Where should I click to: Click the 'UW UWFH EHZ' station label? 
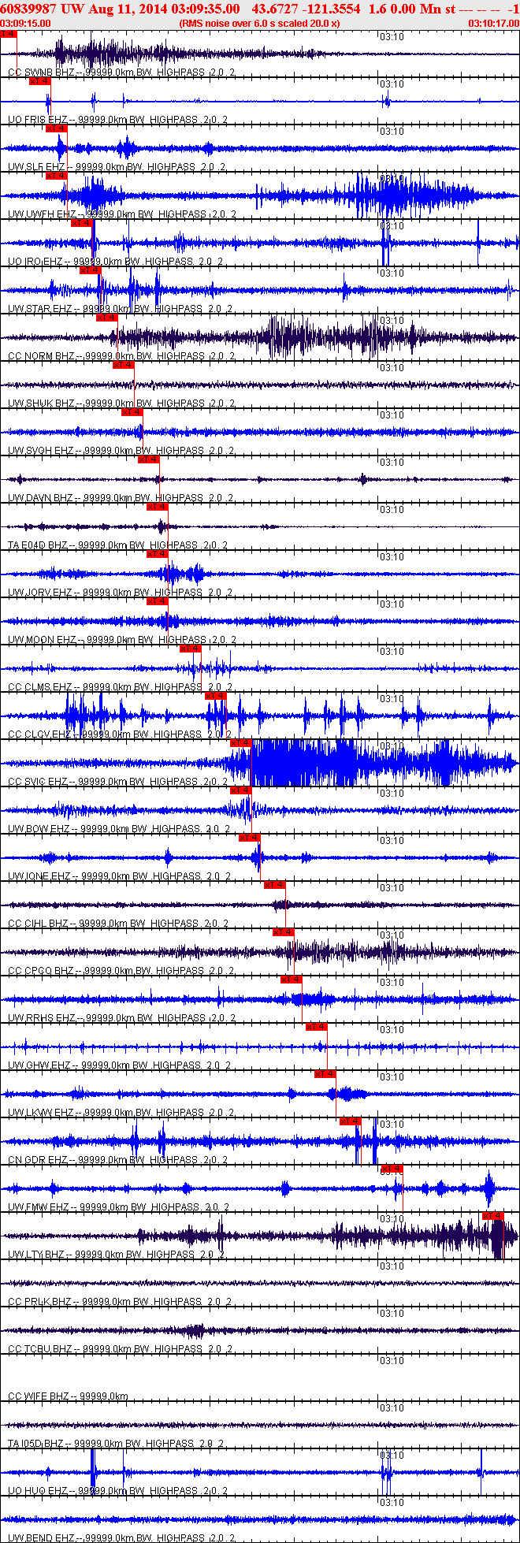42,214
